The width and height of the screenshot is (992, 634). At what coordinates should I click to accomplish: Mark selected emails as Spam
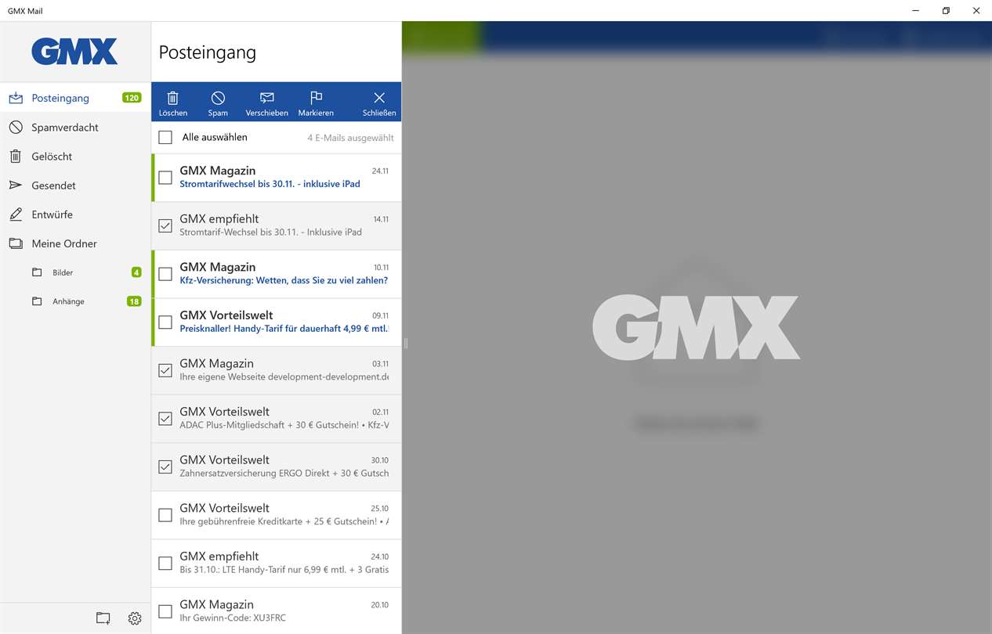(x=218, y=102)
